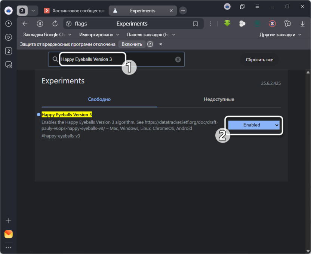Click the scrollbar down arrow

coord(308,251)
